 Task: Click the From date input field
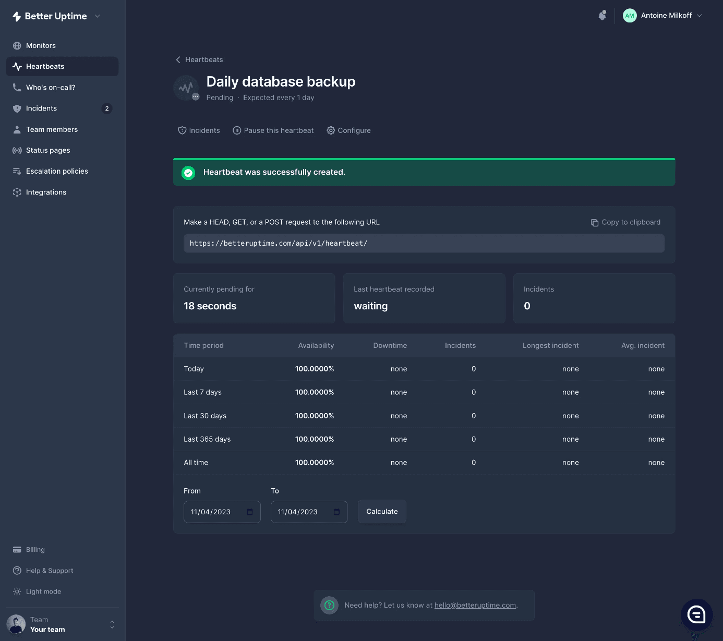(222, 512)
